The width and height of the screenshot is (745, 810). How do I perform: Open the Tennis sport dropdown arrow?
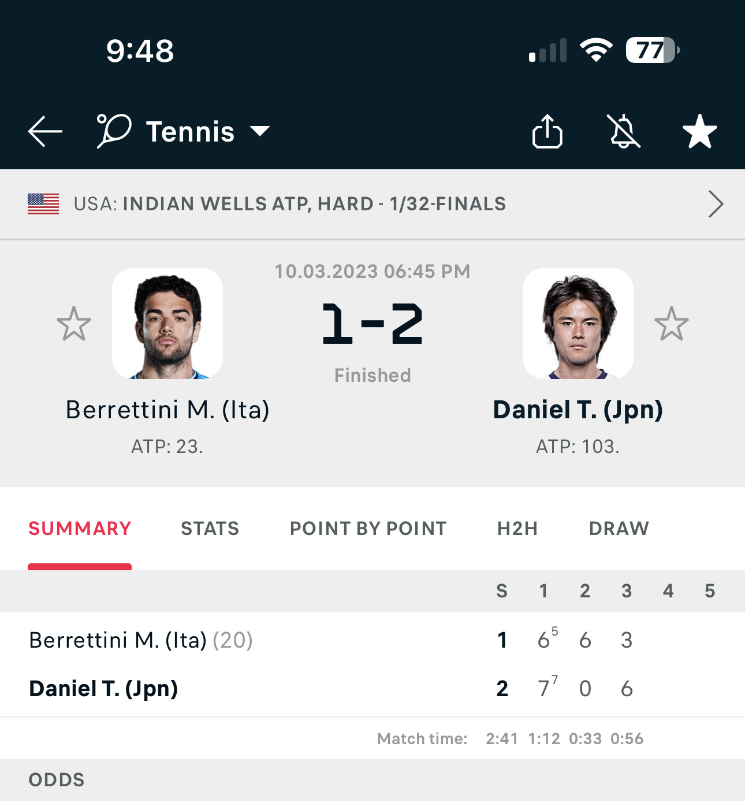[x=260, y=131]
